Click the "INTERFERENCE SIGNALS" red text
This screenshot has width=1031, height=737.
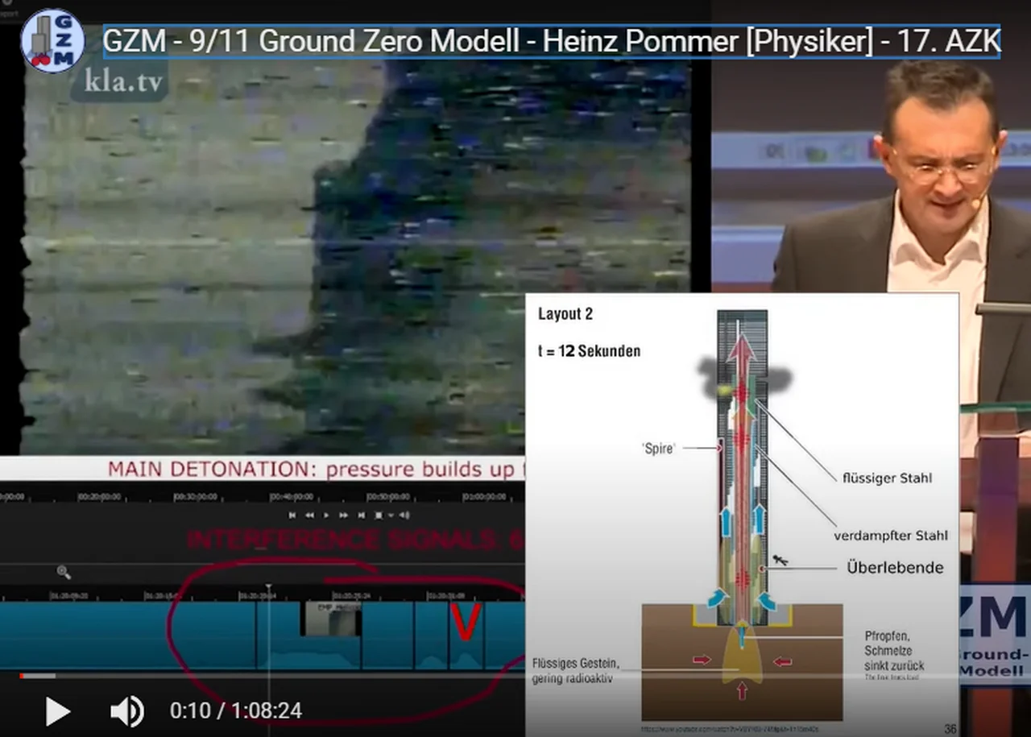(x=354, y=539)
